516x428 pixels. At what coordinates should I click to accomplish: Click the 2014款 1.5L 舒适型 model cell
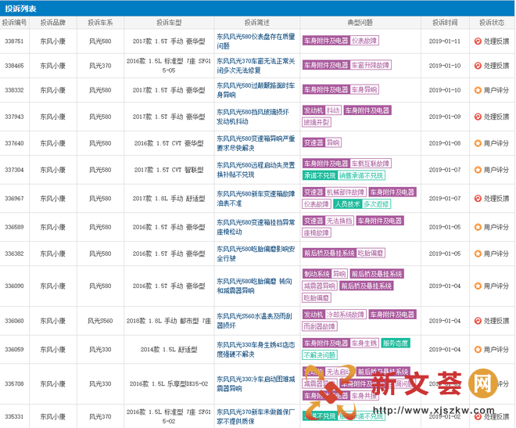click(x=169, y=349)
